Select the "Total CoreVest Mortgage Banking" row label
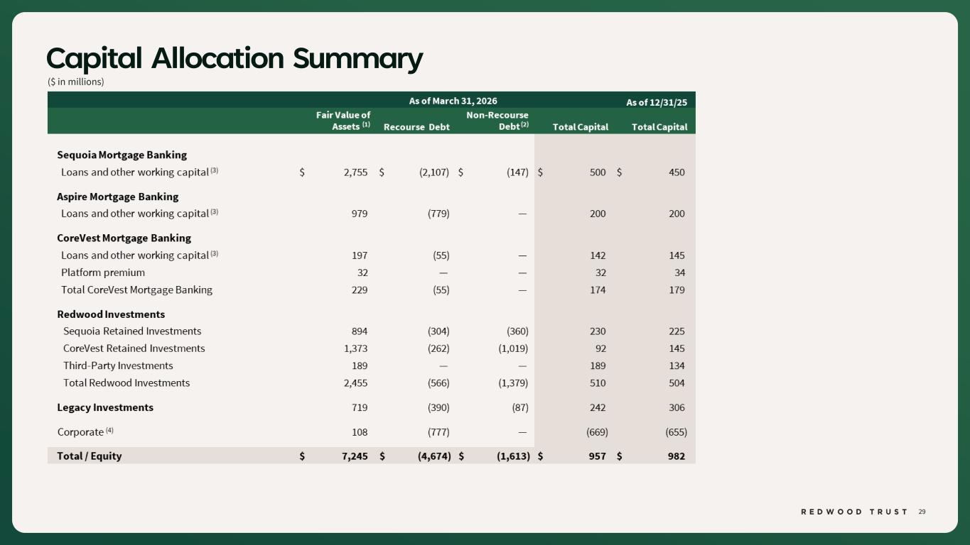Viewport: 970px width, 545px height. click(x=136, y=290)
